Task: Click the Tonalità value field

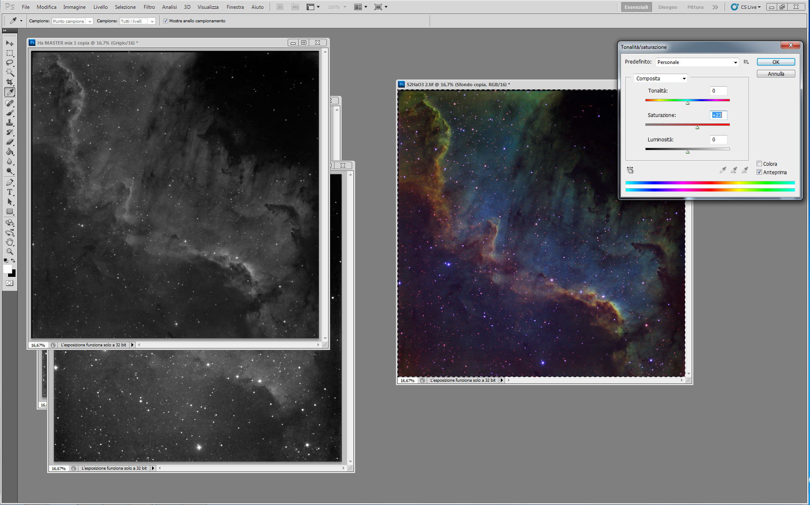Action: click(719, 91)
